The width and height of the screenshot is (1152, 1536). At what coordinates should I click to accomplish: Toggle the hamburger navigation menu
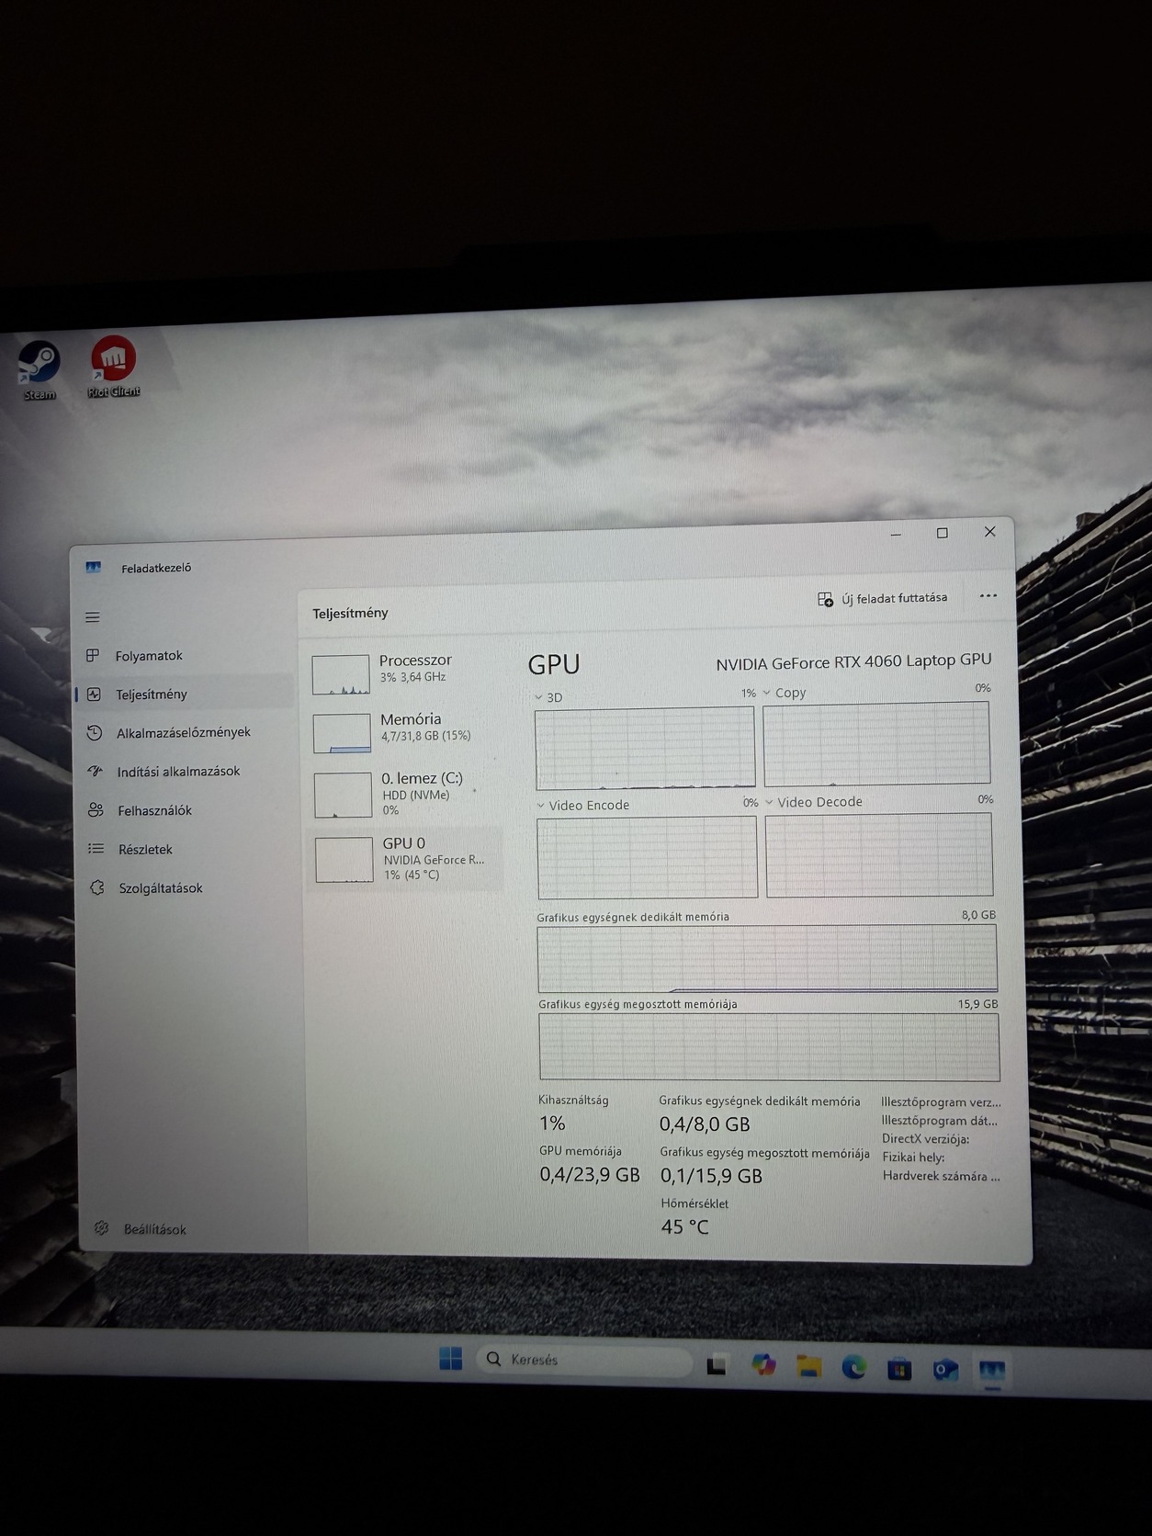92,617
